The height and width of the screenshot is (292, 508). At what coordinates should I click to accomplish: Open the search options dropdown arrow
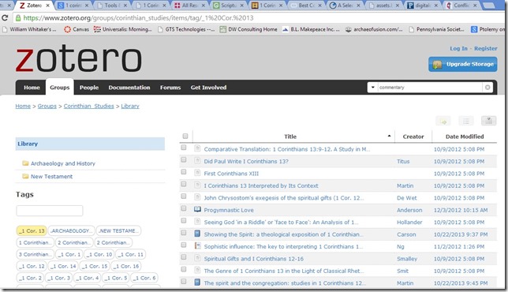[x=372, y=88]
